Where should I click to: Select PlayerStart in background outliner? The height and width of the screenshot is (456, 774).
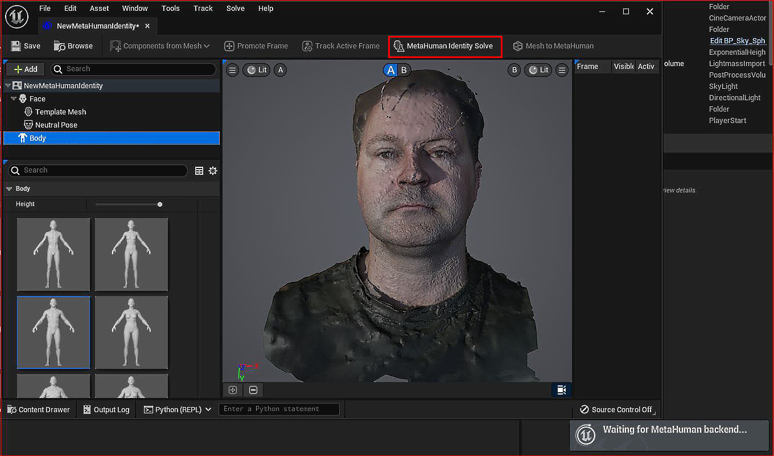click(x=727, y=121)
